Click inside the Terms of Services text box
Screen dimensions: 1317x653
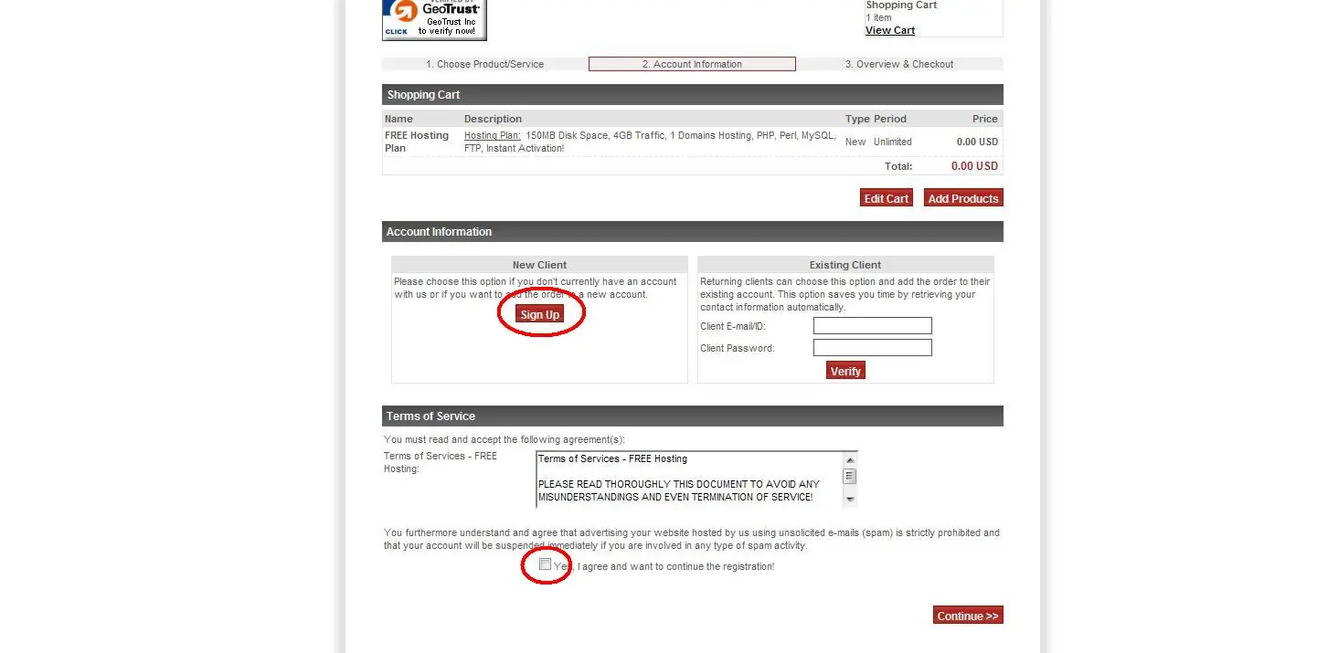click(689, 479)
